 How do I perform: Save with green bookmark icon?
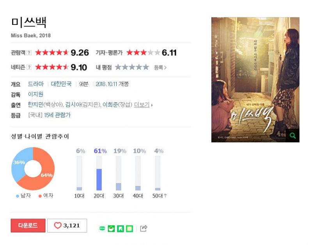pyautogui.click(x=121, y=229)
